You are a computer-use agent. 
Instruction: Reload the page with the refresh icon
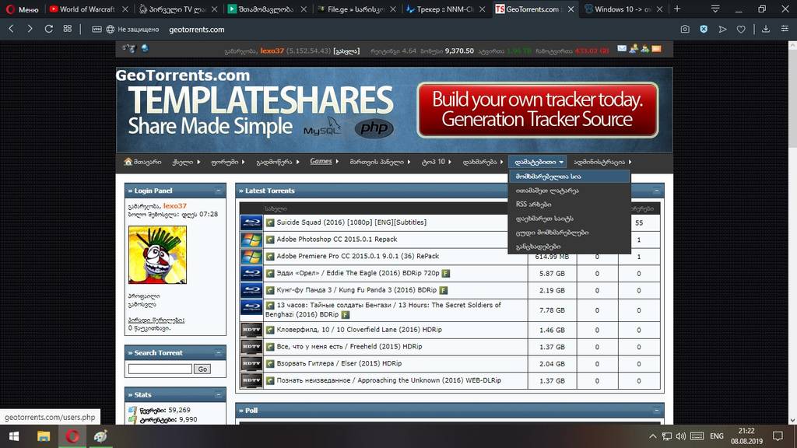pos(49,29)
